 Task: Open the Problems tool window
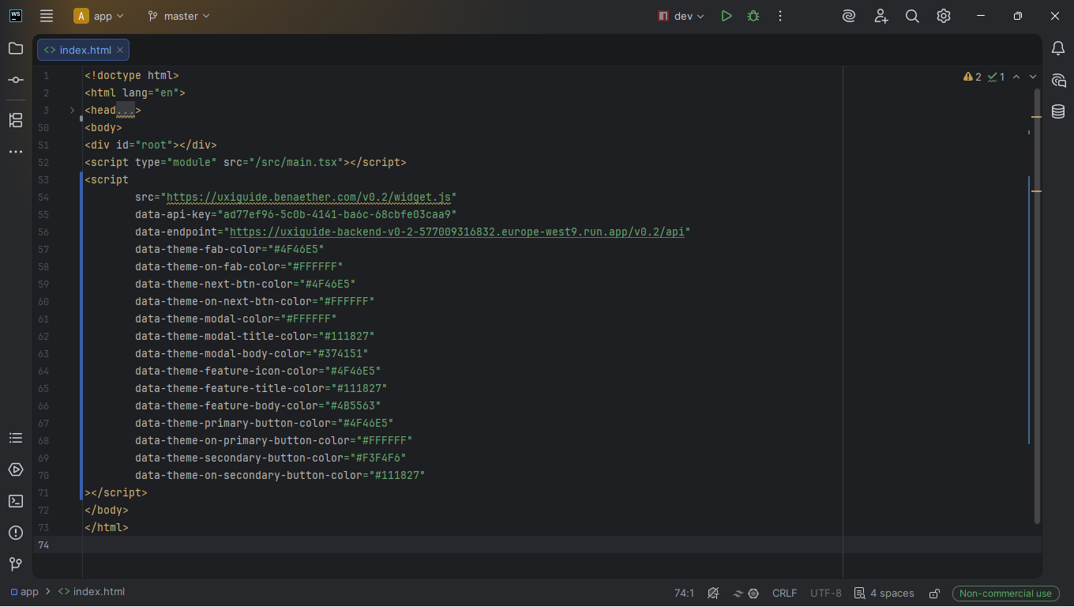[x=16, y=533]
